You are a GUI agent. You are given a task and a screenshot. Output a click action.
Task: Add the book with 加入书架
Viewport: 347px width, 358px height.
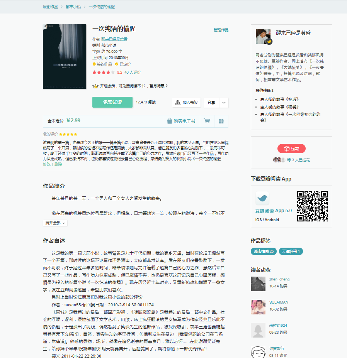click(x=186, y=102)
